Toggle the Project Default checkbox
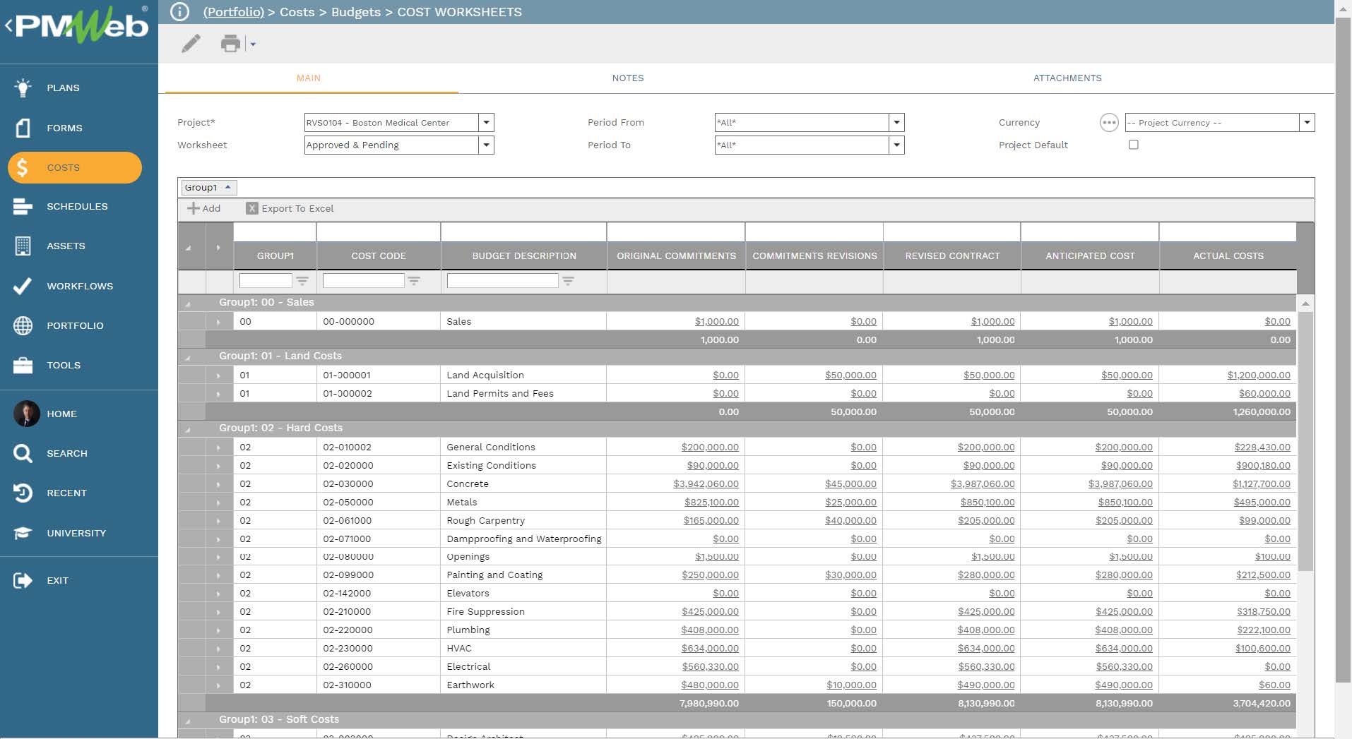 [1134, 145]
